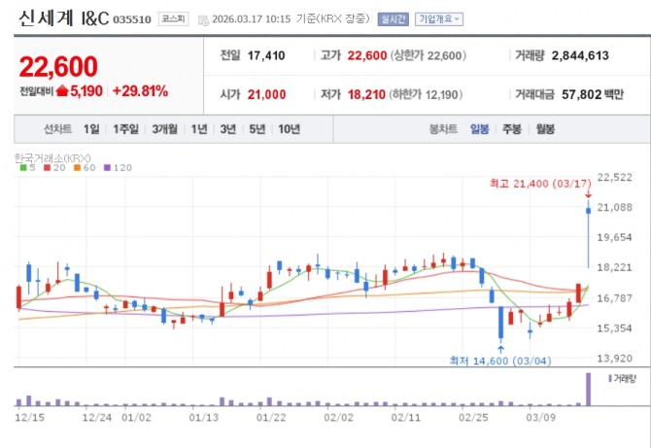Click the 선차트 label
The image size is (651, 448).
[57, 129]
